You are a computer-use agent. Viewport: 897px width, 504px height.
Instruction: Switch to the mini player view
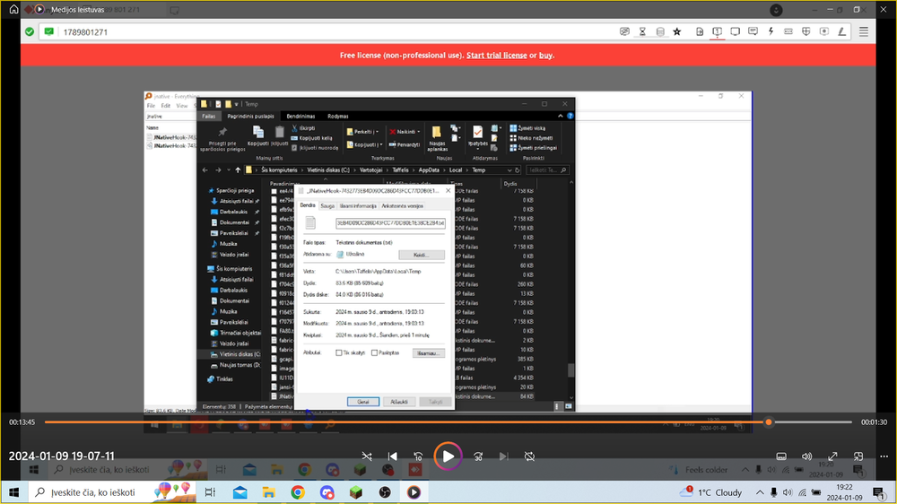858,456
